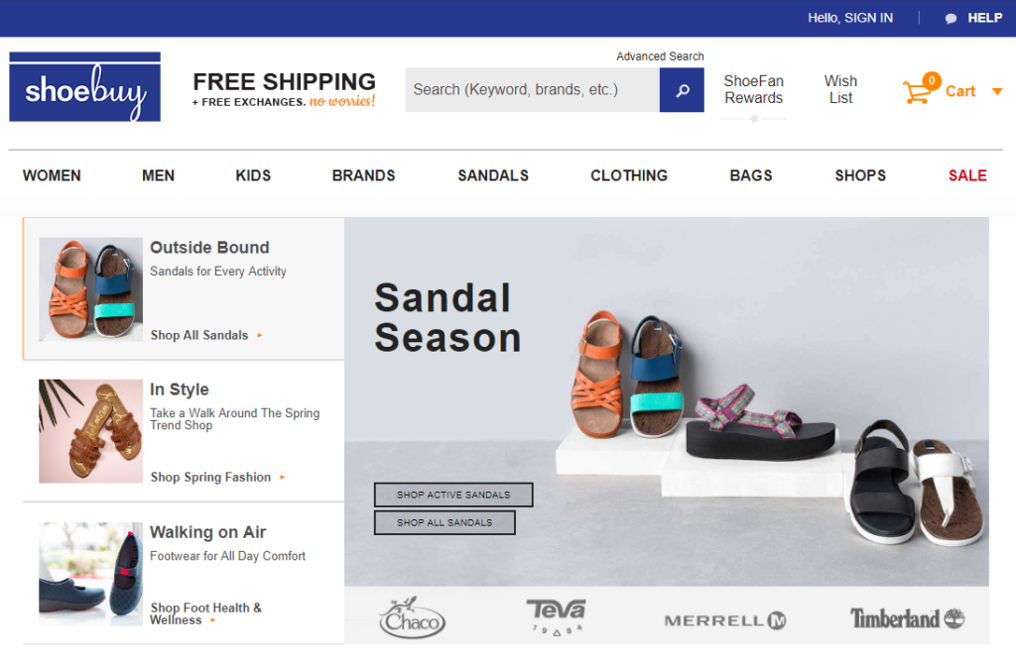This screenshot has width=1016, height=665.
Task: Choose the Timberland brand logo
Action: (x=907, y=618)
